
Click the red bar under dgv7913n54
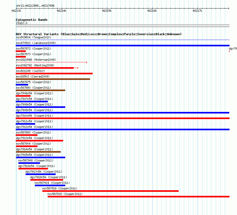(x=39, y=141)
